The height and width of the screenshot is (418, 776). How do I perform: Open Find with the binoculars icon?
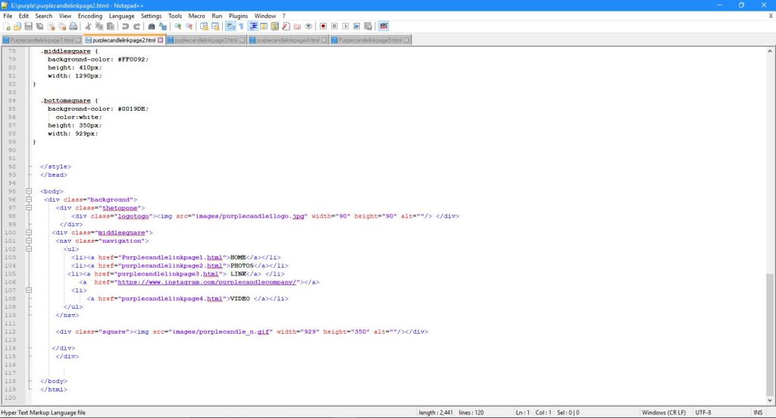152,26
